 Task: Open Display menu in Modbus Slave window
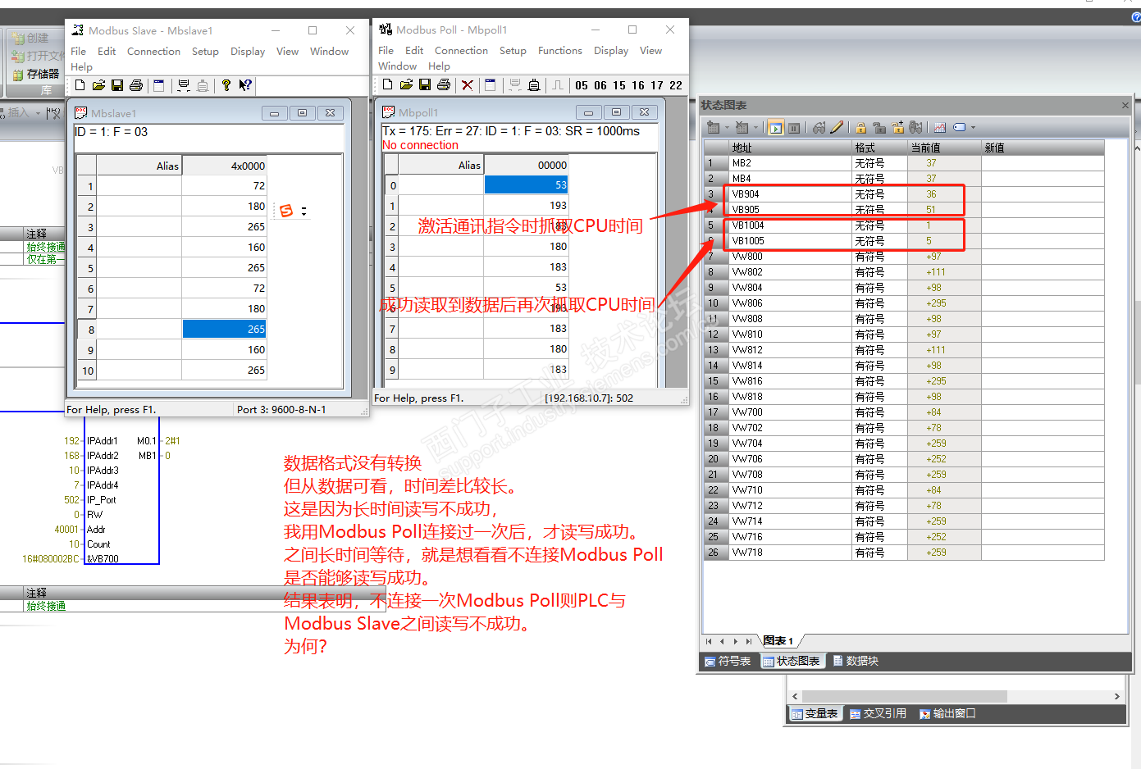[x=248, y=51]
